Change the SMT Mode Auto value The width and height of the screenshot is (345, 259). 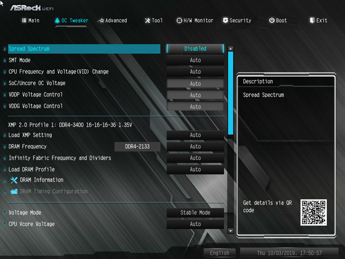click(x=195, y=60)
